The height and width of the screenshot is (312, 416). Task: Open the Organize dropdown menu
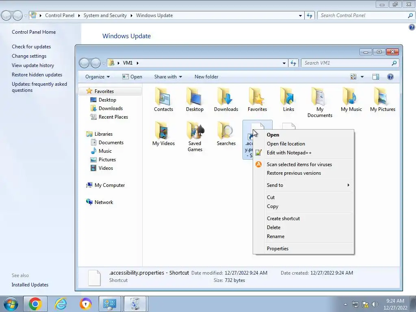pos(97,77)
